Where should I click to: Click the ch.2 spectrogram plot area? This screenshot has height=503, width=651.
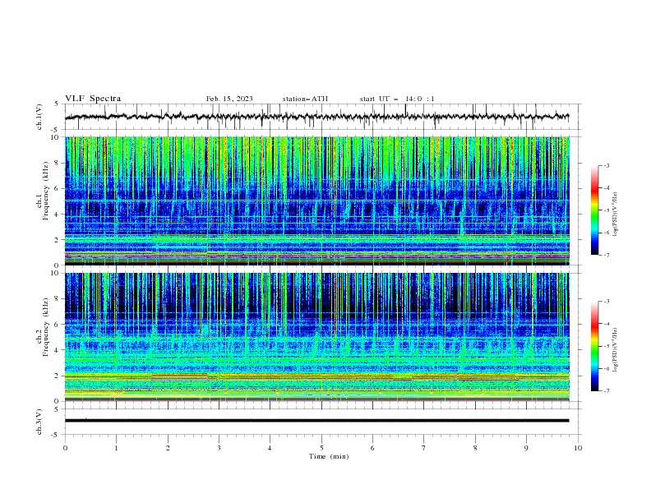pos(316,337)
